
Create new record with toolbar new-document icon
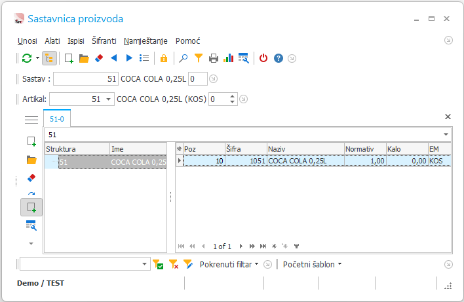(x=69, y=58)
